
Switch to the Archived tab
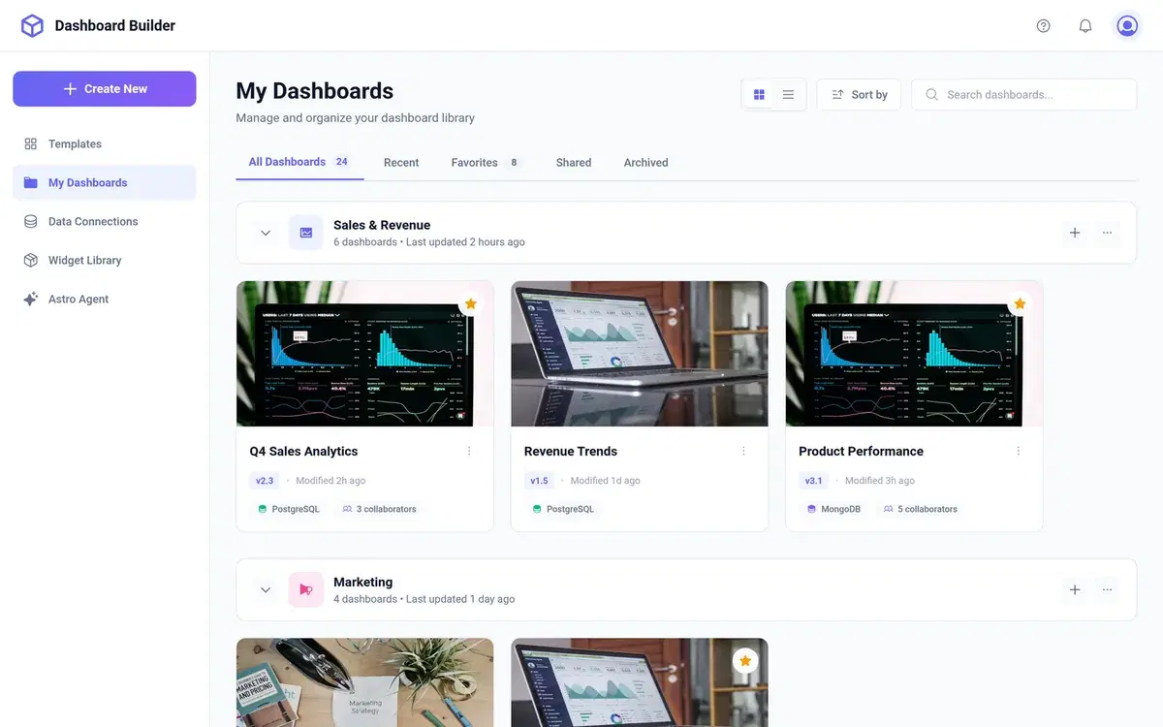(x=645, y=162)
